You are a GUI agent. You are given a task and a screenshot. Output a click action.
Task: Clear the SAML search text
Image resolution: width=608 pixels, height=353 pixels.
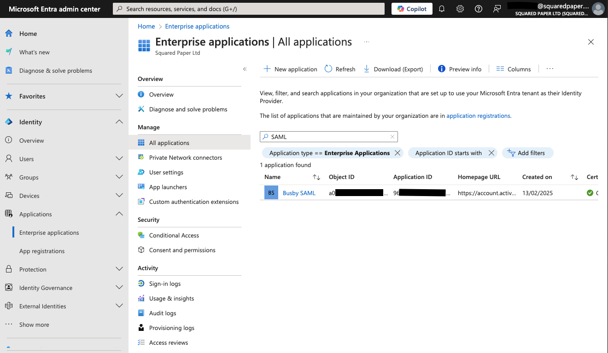[392, 137]
